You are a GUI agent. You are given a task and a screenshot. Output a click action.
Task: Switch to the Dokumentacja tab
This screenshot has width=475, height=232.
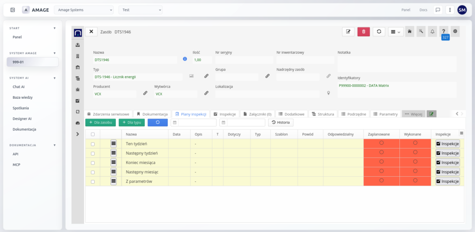[152, 114]
